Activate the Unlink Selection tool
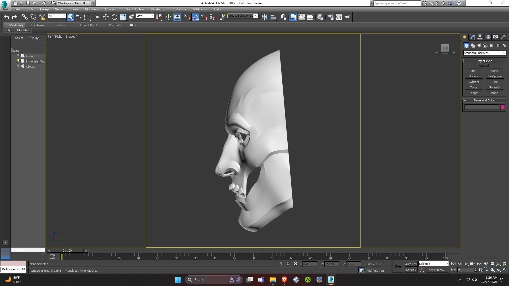 33,17
